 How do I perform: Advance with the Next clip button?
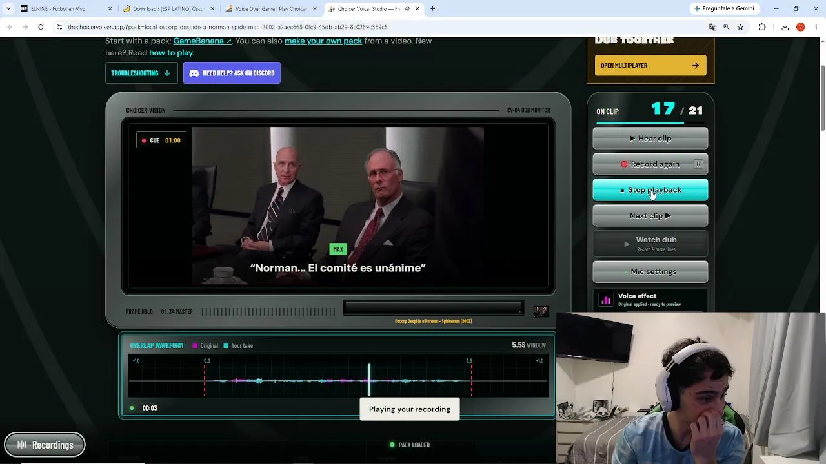point(650,215)
